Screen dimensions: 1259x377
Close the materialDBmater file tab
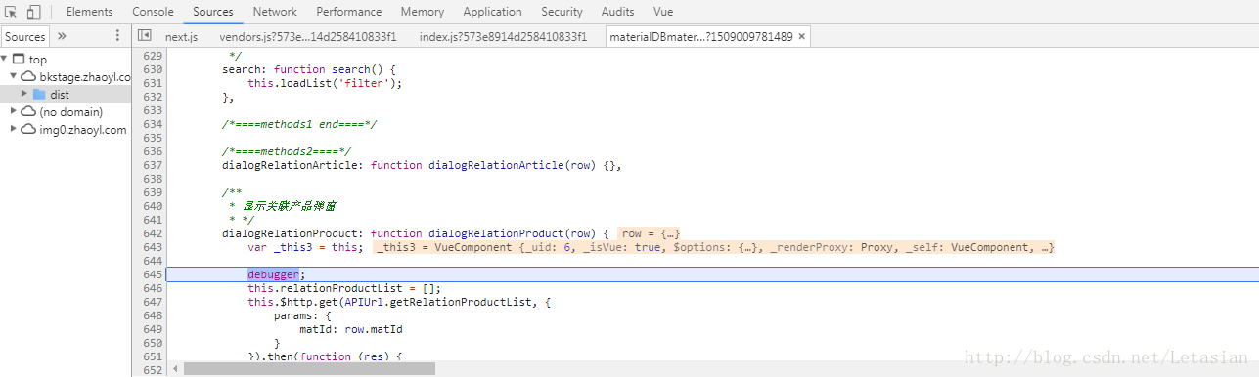coord(802,36)
